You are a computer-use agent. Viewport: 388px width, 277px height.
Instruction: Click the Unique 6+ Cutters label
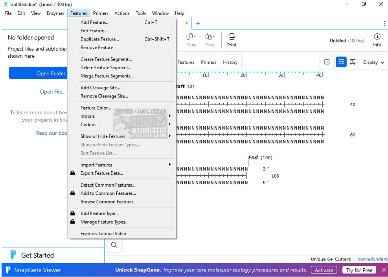pyautogui.click(x=331, y=259)
